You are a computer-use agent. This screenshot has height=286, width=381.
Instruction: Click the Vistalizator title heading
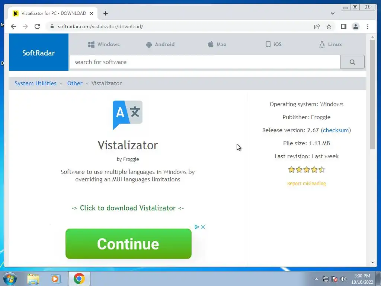(128, 145)
